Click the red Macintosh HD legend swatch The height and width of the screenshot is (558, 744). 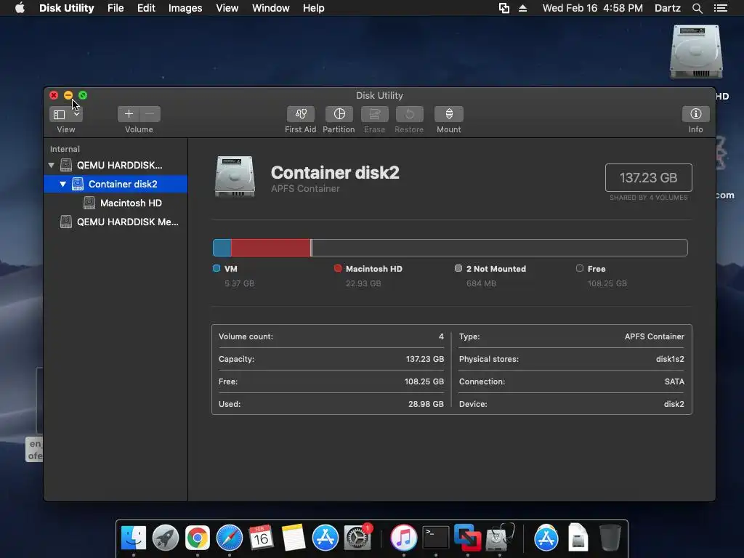coord(338,269)
